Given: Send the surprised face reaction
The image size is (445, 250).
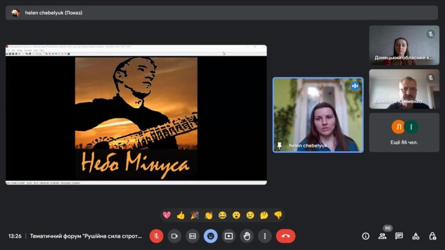Looking at the screenshot, I should pyautogui.click(x=237, y=215).
